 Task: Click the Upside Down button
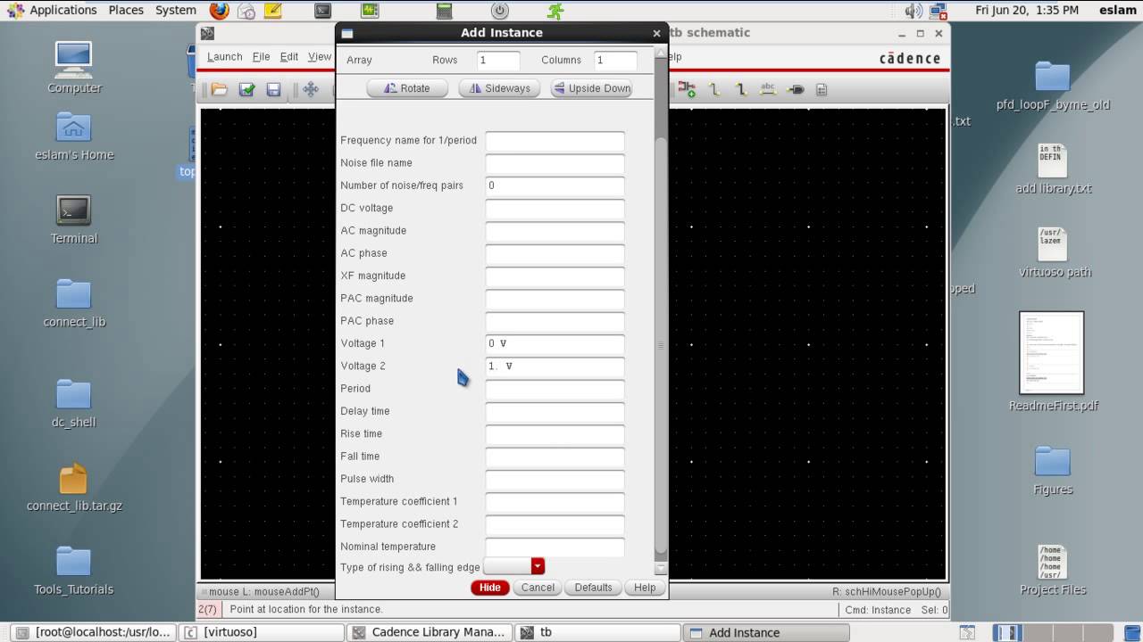[x=591, y=88]
